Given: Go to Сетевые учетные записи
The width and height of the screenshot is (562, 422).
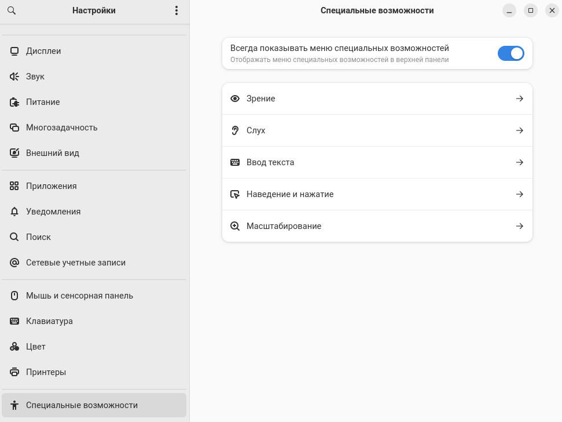Looking at the screenshot, I should [76, 263].
